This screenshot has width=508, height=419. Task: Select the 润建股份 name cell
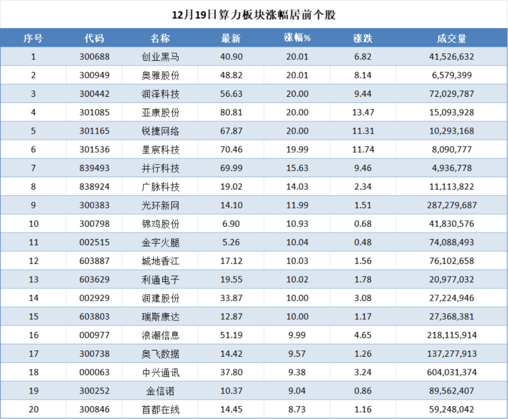pos(160,298)
